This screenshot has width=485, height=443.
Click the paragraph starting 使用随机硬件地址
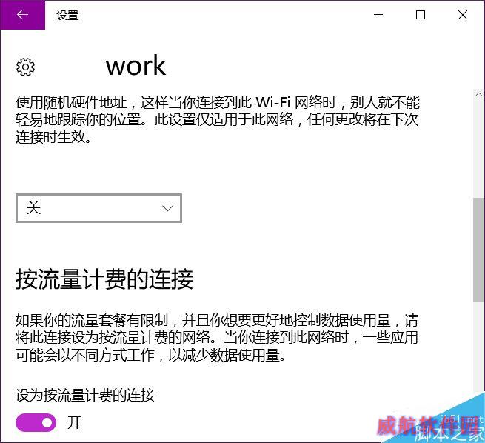click(218, 120)
